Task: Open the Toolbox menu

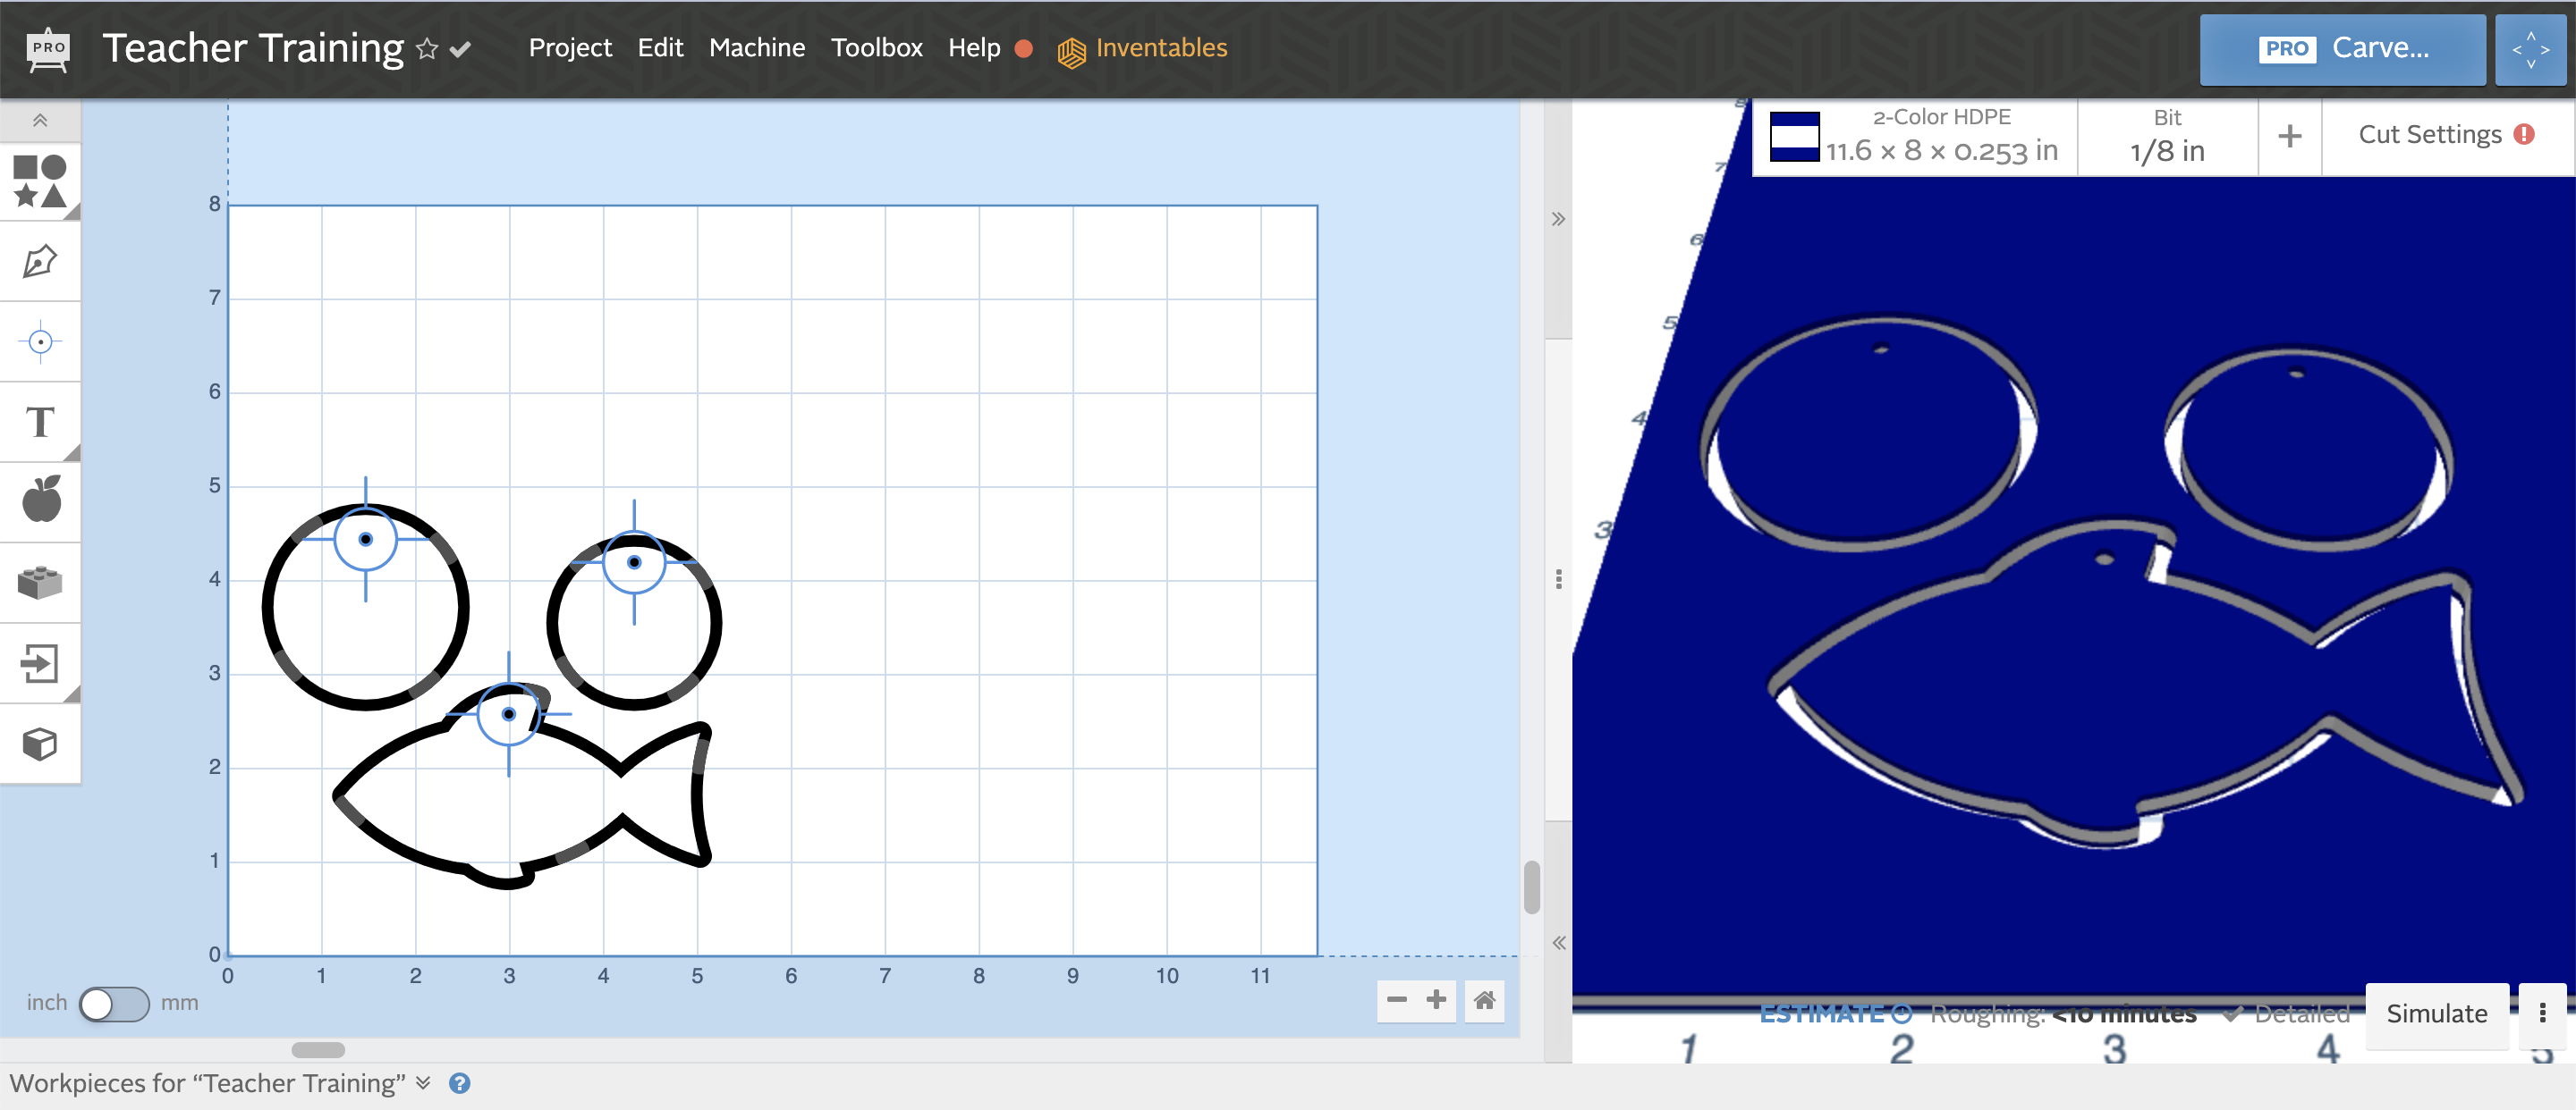Action: pos(877,47)
